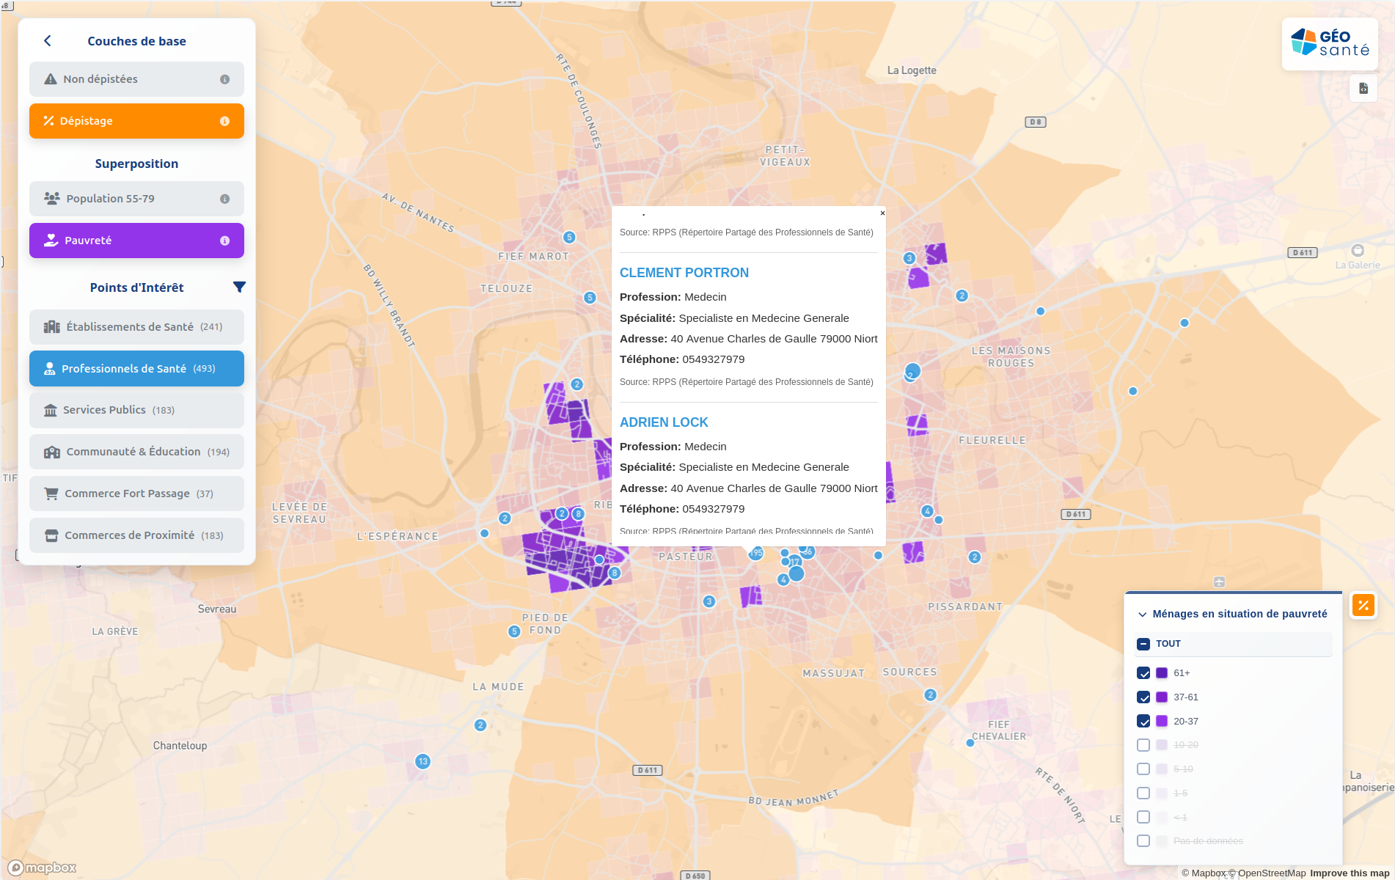The image size is (1395, 880).
Task: Uncheck the 61+ poverty category
Action: click(1143, 672)
